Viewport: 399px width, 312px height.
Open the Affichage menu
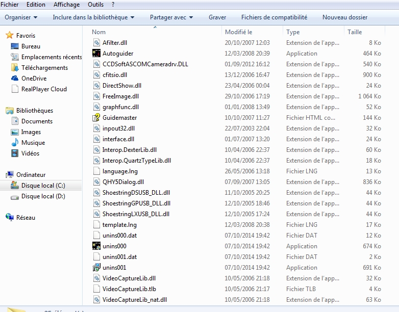[x=66, y=4]
